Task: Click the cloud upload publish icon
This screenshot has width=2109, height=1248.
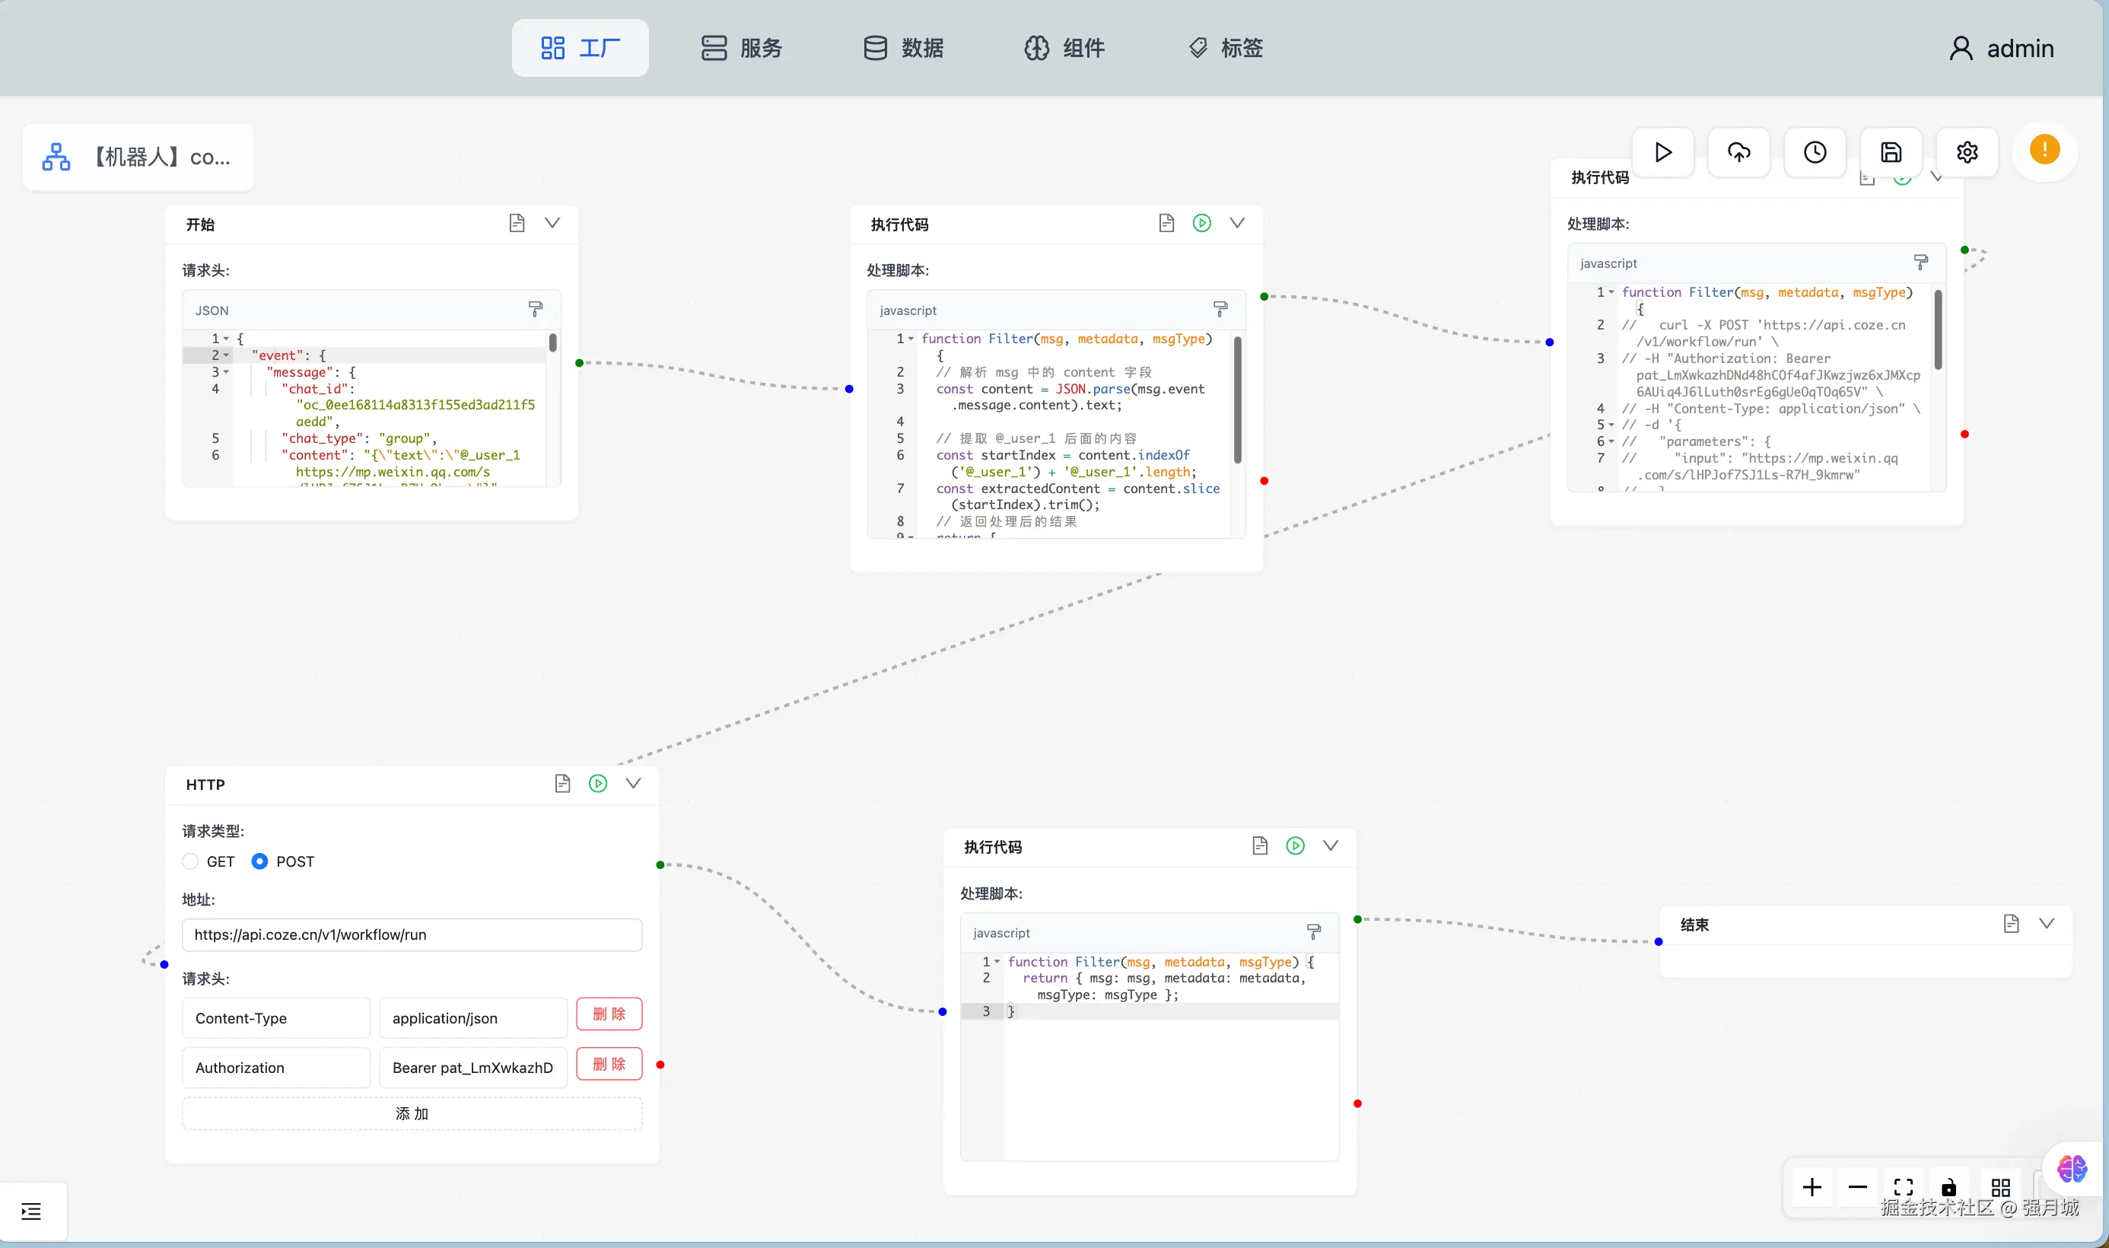Action: [x=1738, y=152]
